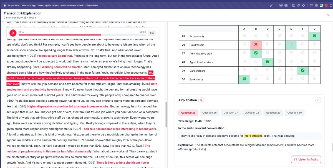Image resolution: width=333 pixels, height=168 pixels.
Task: Copy page link via chain icon
Action: click(271, 5)
